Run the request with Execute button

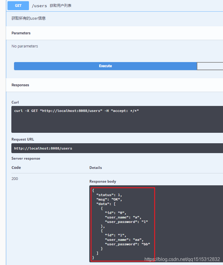point(105,66)
